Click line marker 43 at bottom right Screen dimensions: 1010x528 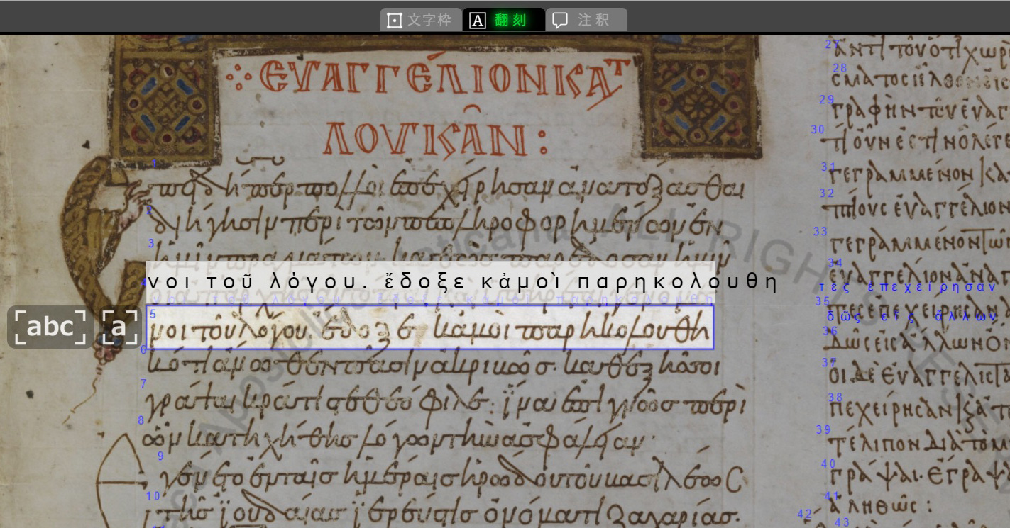click(x=842, y=522)
